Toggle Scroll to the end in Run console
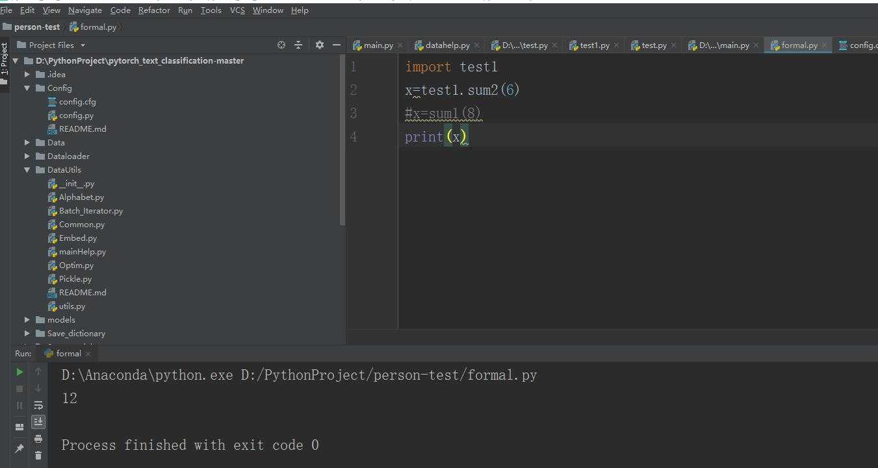The image size is (878, 468). pyautogui.click(x=38, y=421)
